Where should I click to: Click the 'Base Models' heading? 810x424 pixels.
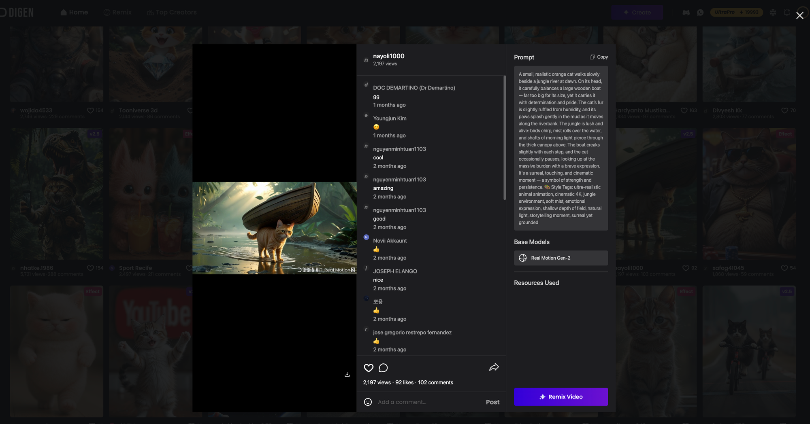coord(532,242)
